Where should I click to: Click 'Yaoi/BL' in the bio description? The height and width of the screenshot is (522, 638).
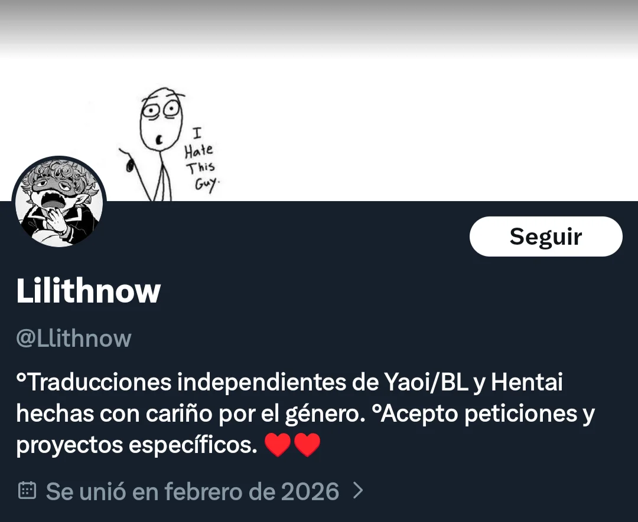426,382
